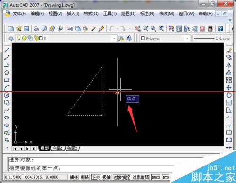236x183 pixels.
Task: Open the 修改(M) menu
Action: 167,14
